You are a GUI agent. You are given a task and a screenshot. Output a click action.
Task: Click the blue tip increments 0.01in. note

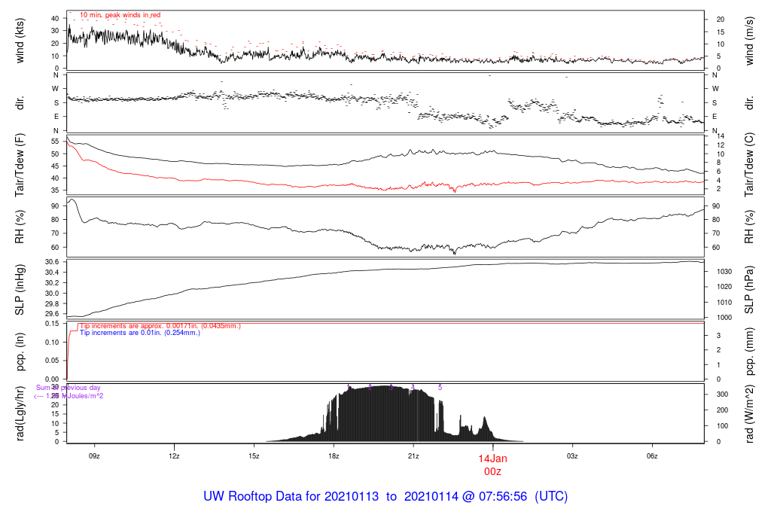(x=140, y=333)
